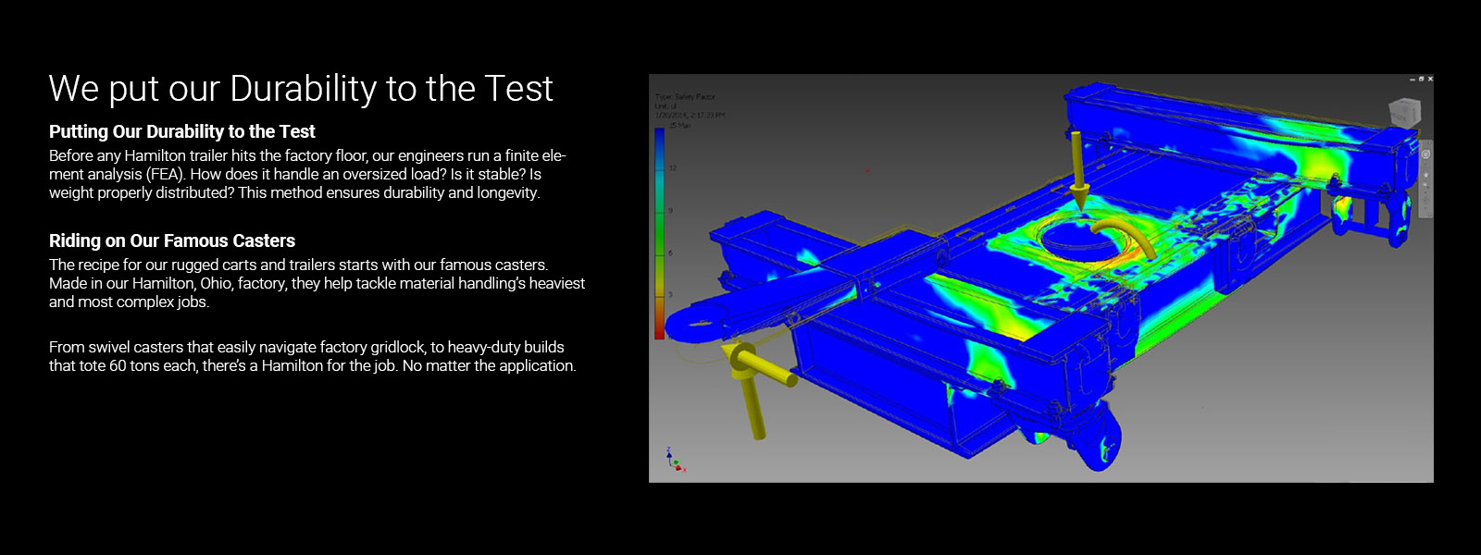Open the steering wheel navigation tool
Image resolution: width=1481 pixels, height=555 pixels.
1426,154
